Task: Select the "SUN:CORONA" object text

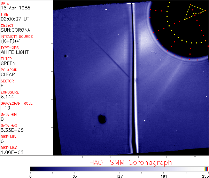Action: (x=15, y=30)
